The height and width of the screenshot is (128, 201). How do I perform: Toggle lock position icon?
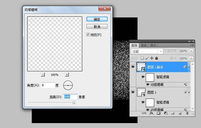(x=152, y=58)
